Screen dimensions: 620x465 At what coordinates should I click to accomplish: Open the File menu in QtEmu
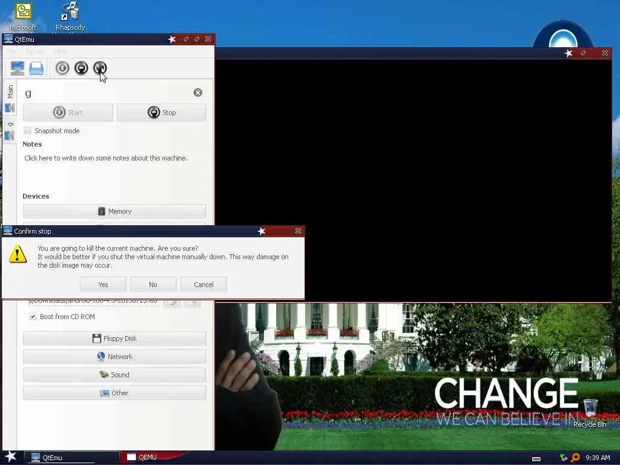(x=12, y=51)
